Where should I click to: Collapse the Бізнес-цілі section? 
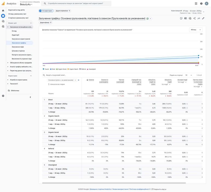[x=31, y=23]
